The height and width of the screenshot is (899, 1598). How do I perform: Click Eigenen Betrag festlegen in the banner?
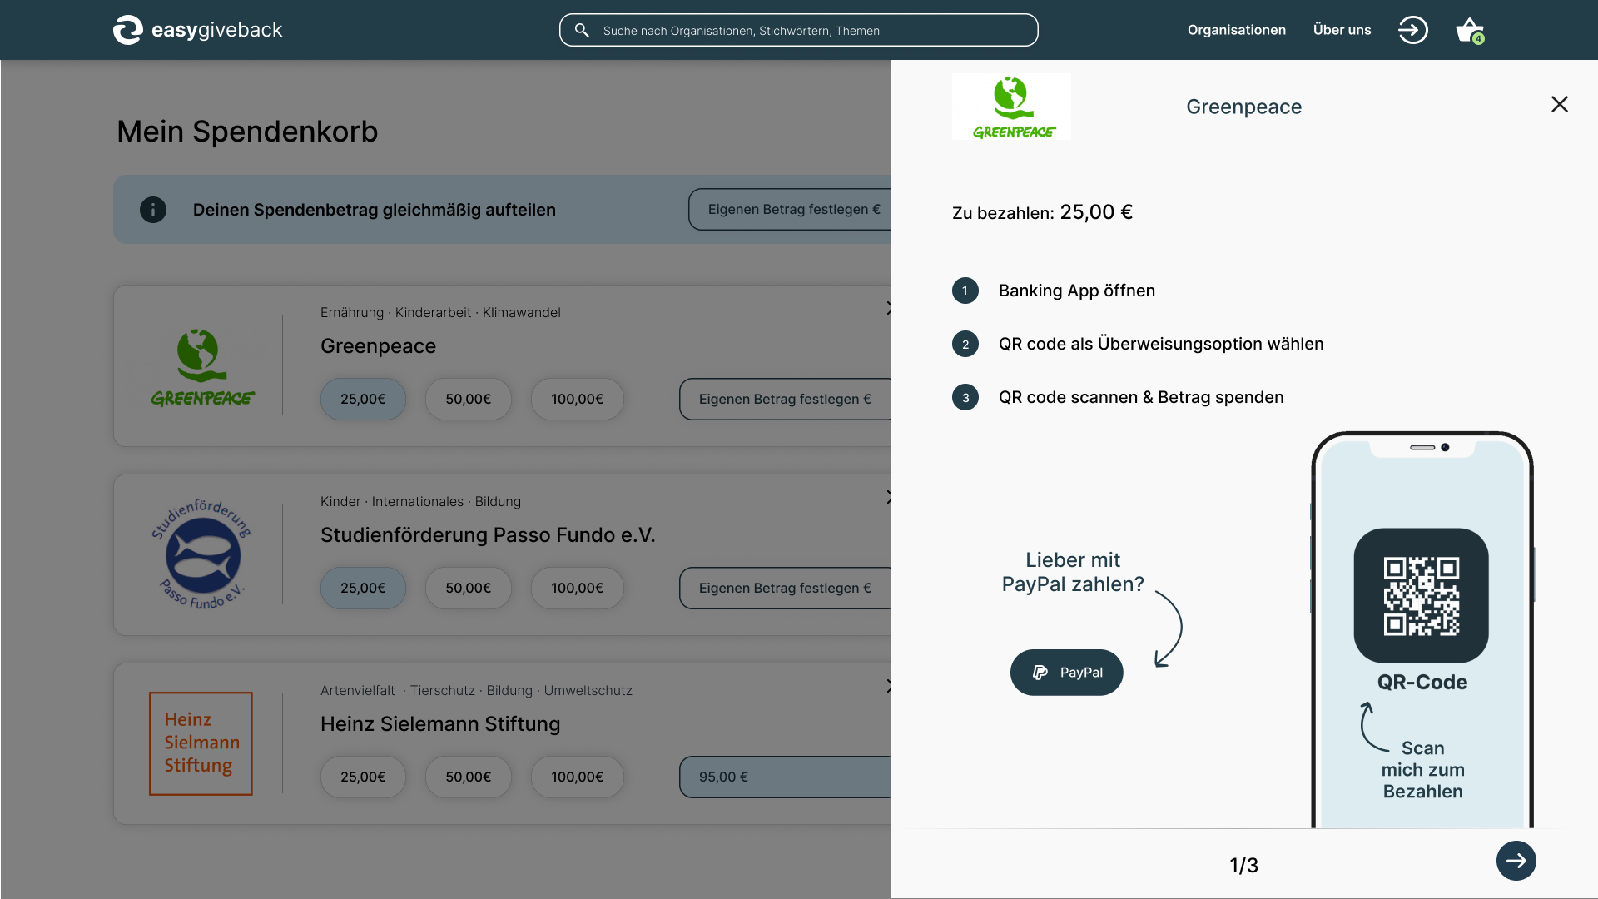coord(789,209)
